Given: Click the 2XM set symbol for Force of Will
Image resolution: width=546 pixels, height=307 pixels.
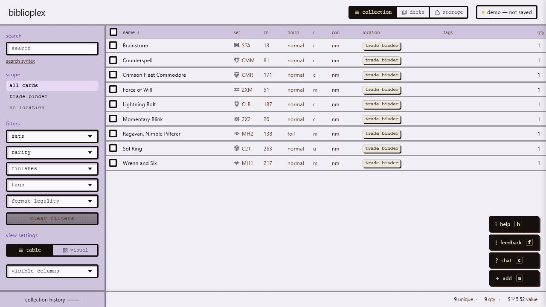Looking at the screenshot, I should (236, 90).
